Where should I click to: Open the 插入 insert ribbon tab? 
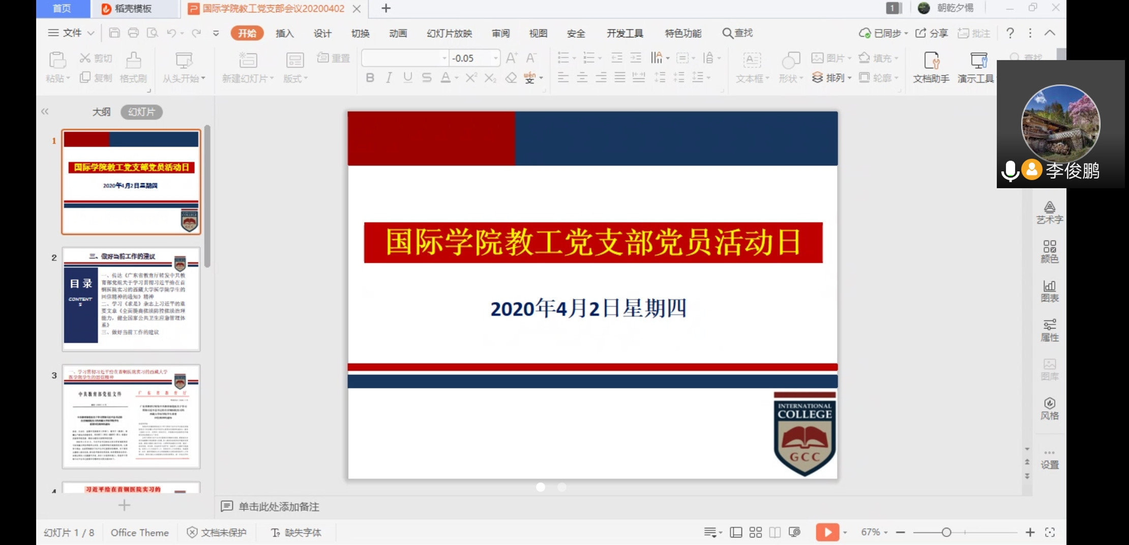tap(284, 34)
